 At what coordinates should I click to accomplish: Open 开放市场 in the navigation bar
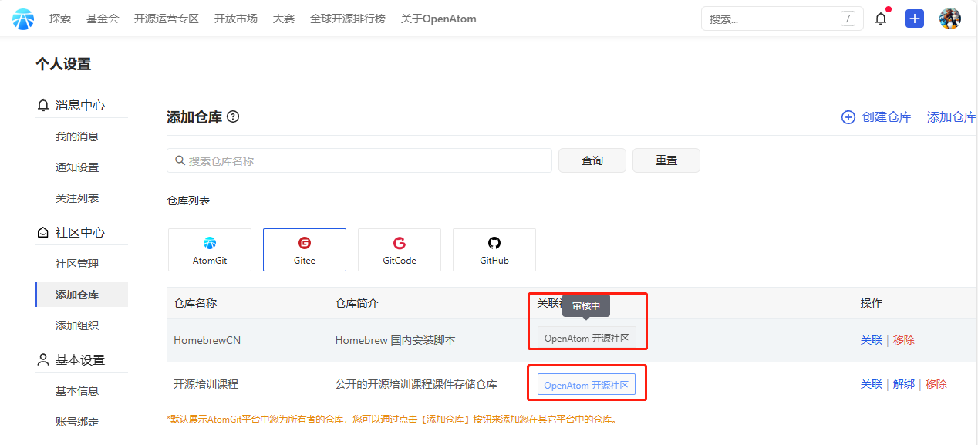[x=236, y=19]
